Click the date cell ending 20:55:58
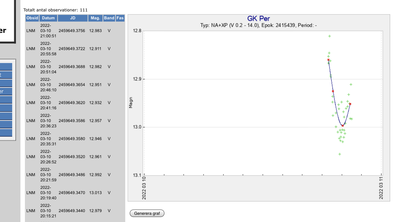 46,49
